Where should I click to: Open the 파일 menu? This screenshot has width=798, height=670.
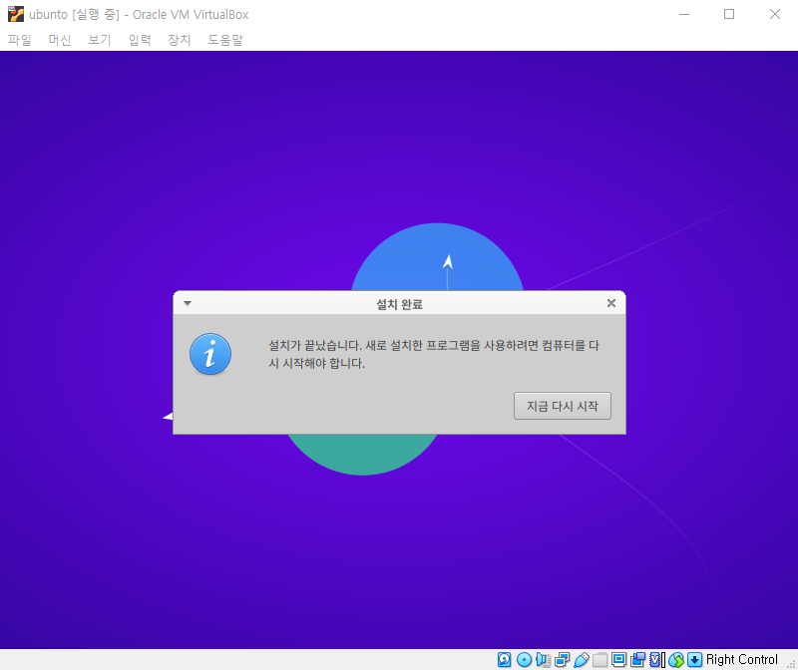point(20,40)
